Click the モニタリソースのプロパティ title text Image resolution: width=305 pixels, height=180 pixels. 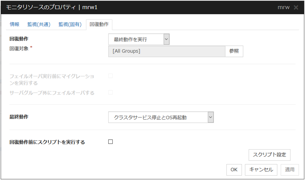coord(40,7)
